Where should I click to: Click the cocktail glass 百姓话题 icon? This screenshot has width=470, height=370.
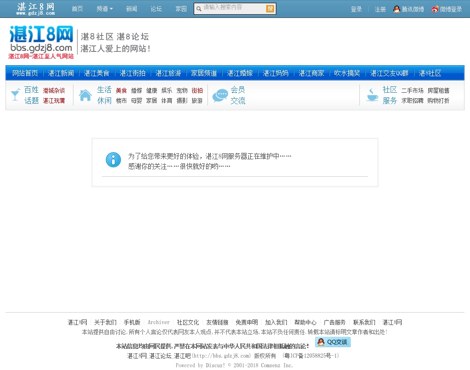pos(15,95)
